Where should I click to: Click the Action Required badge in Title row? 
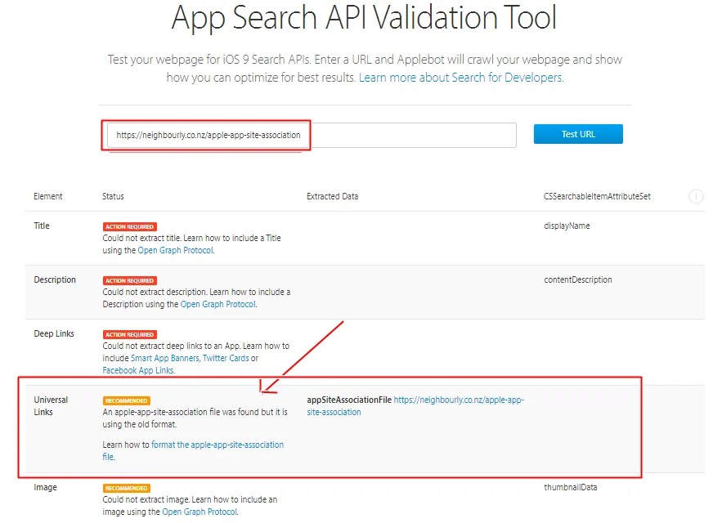[129, 226]
